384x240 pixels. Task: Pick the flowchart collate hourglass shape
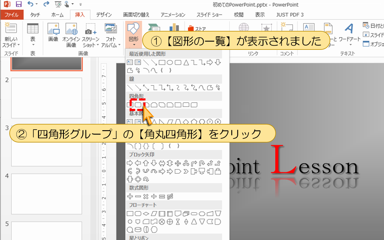pyautogui.click(x=178, y=222)
